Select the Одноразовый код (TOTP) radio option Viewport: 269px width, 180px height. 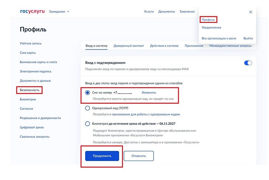88,108
